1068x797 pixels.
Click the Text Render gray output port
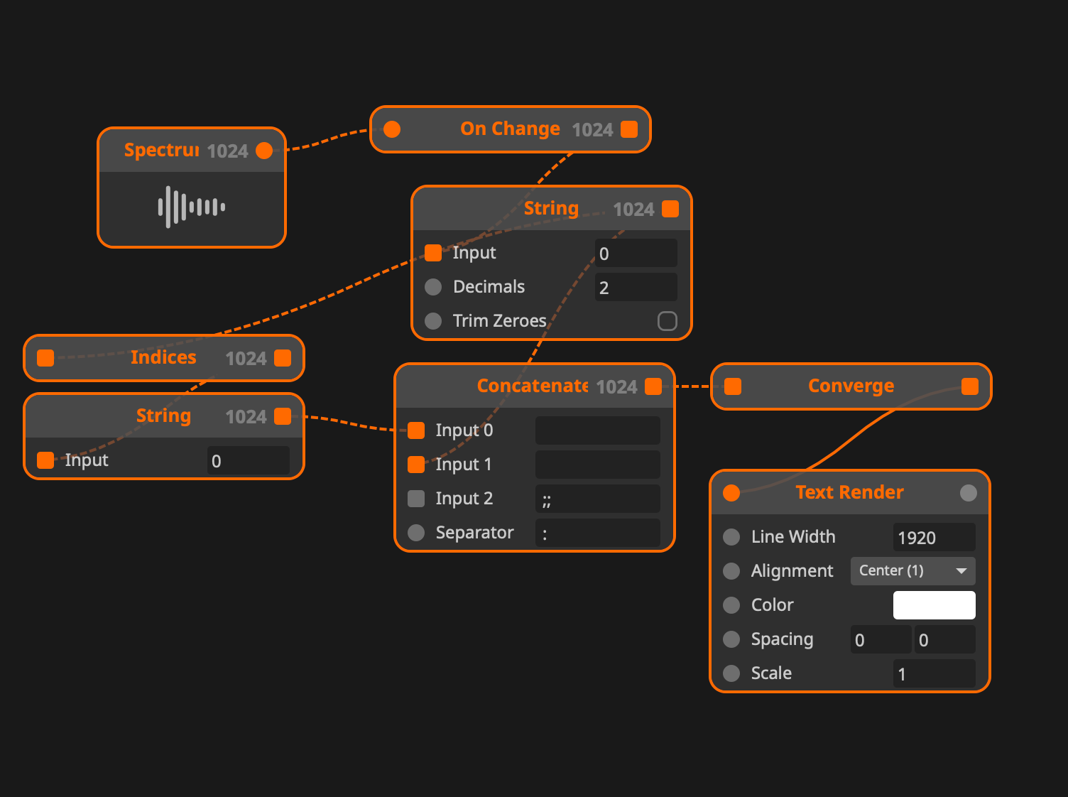(969, 493)
